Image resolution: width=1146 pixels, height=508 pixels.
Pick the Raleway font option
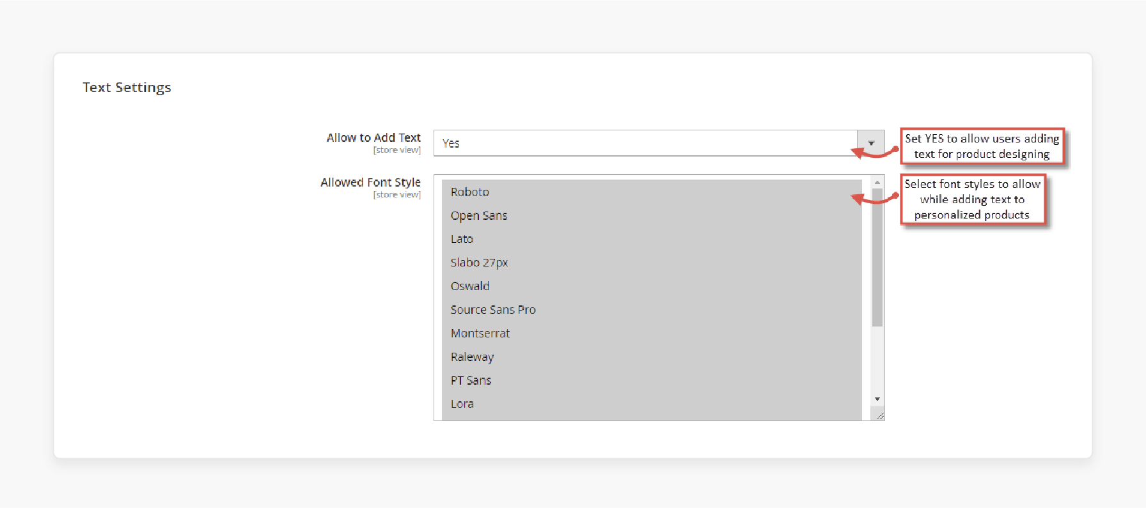tap(652, 357)
